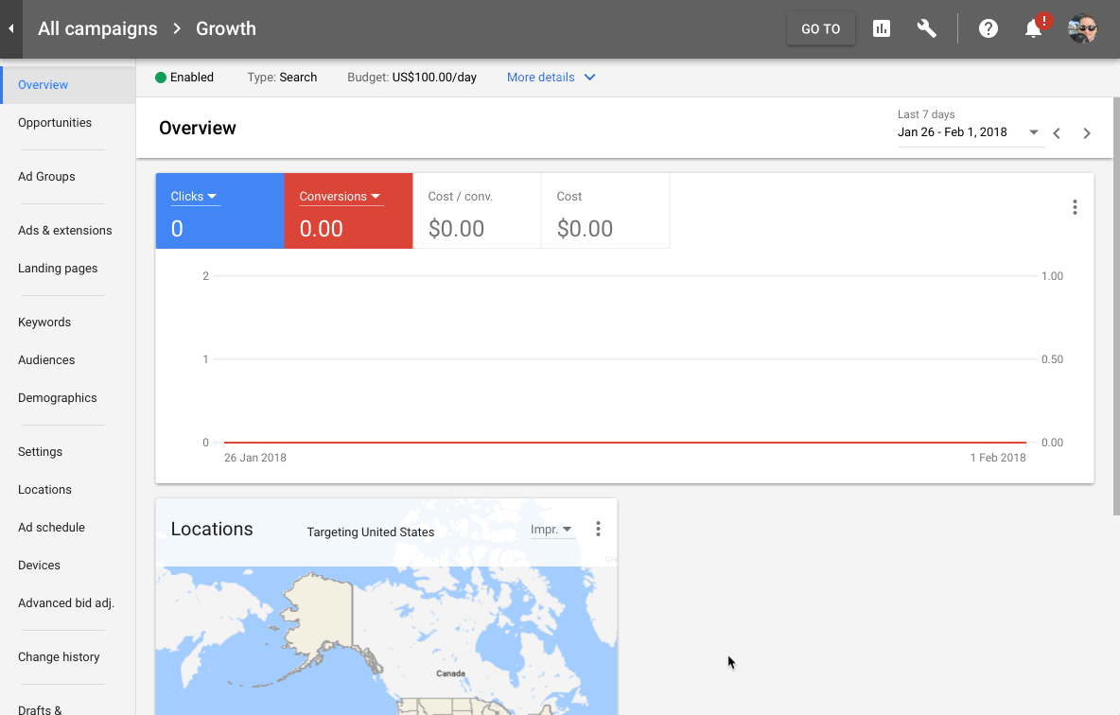Open the user account avatar
Image resolution: width=1120 pixels, height=715 pixels.
click(1083, 28)
